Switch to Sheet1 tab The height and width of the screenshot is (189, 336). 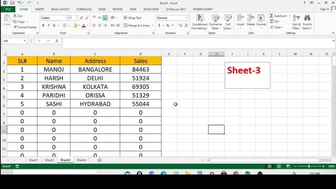(33, 160)
